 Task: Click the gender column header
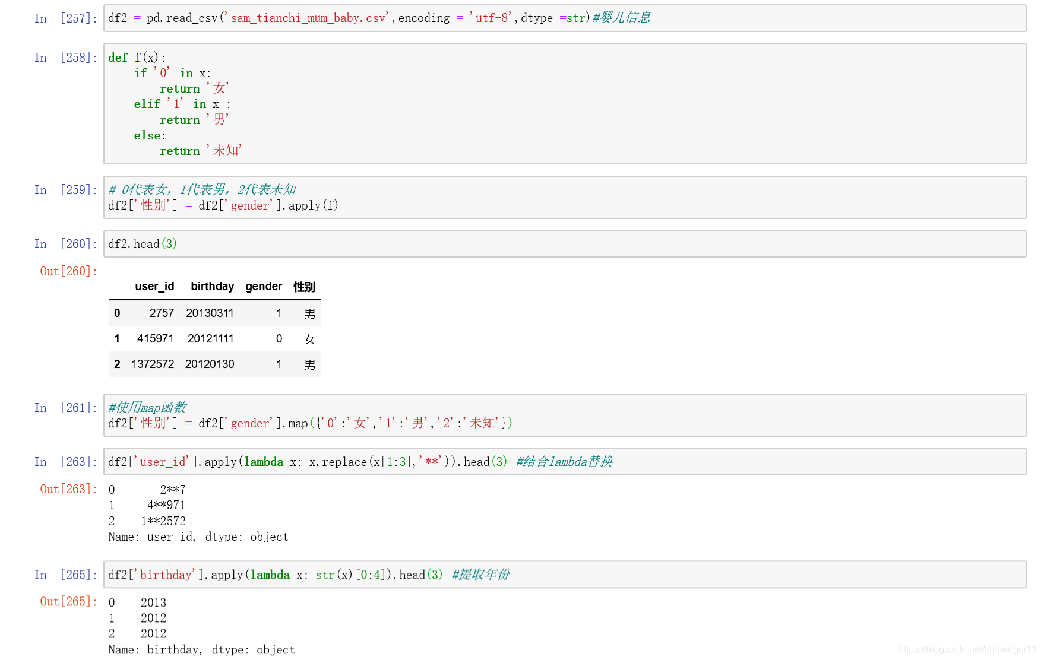(264, 287)
